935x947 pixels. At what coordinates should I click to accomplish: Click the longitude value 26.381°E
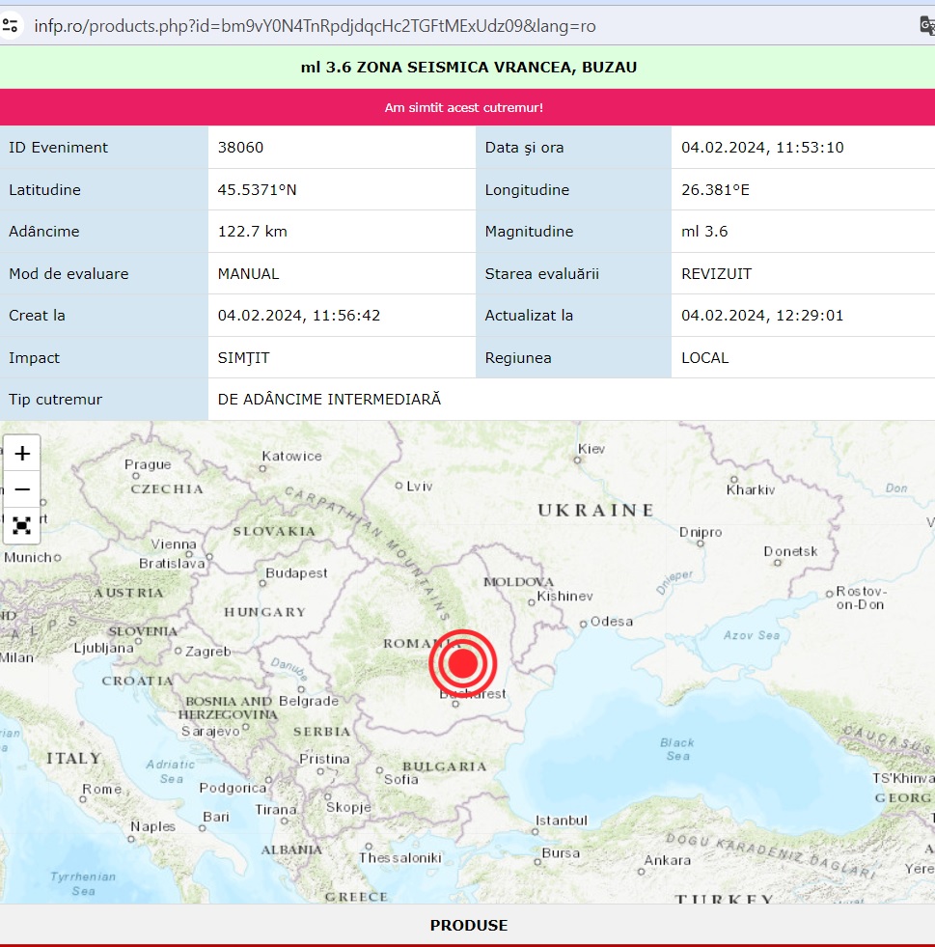coord(715,190)
